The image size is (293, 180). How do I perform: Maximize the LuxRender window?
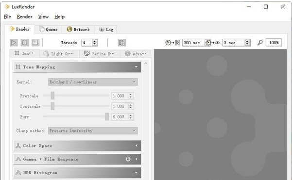[x=265, y=7]
